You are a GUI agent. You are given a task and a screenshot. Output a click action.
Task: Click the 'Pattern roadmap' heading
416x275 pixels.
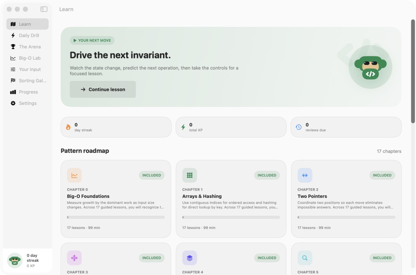[85, 151]
